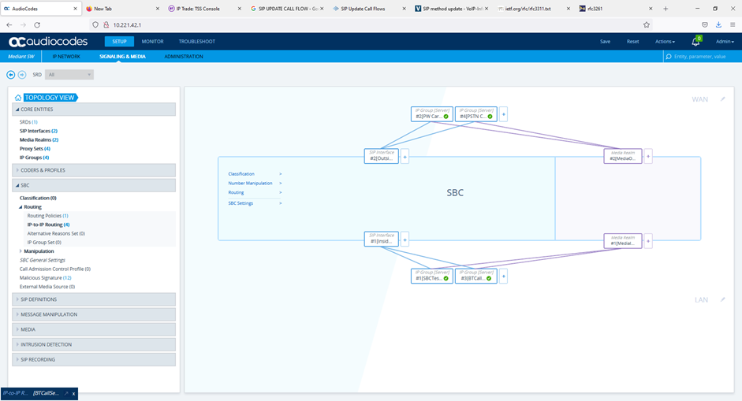Switch to the MONITOR menu
This screenshot has width=742, height=401.
click(152, 42)
